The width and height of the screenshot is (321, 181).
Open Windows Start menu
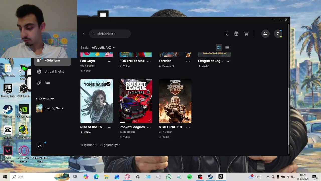pyautogui.click(x=5, y=177)
